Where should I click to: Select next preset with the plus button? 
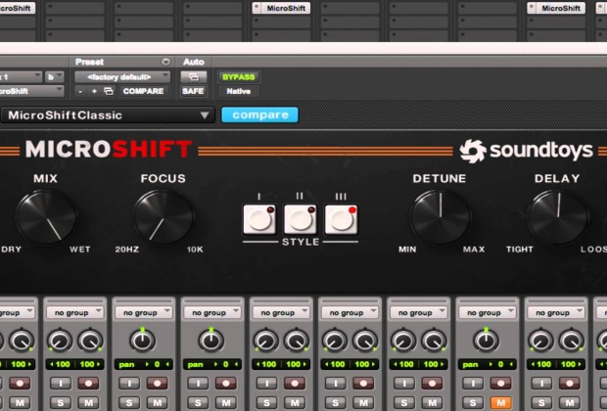coord(94,91)
